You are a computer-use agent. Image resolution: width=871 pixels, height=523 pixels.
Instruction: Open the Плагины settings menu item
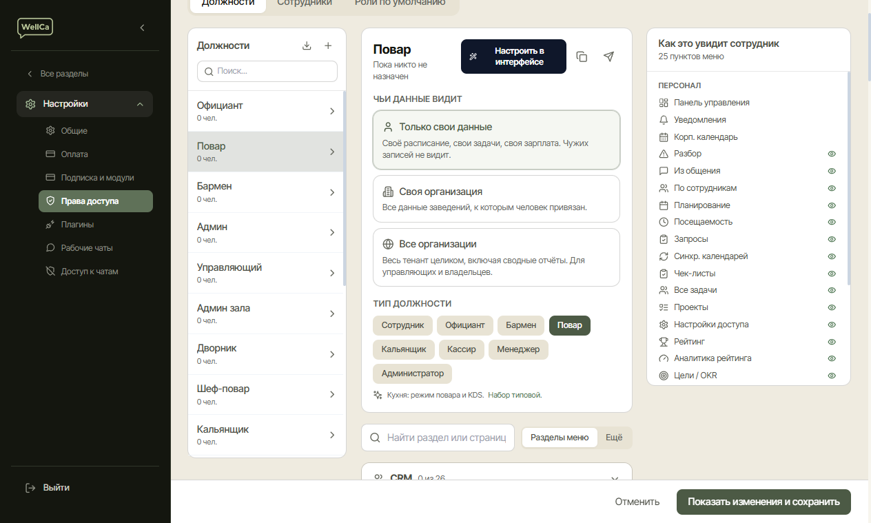(x=96, y=225)
